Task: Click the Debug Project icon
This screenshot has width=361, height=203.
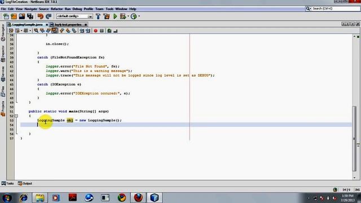Action: 123,16
